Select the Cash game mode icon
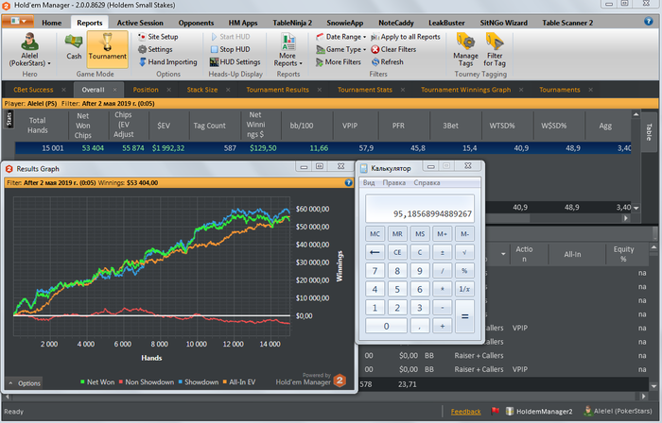 [x=74, y=47]
